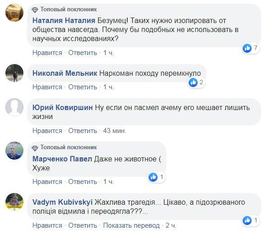The image size is (280, 234).
Task: Reply to Николай Мельник's comment via Ответить
Action: click(x=83, y=87)
